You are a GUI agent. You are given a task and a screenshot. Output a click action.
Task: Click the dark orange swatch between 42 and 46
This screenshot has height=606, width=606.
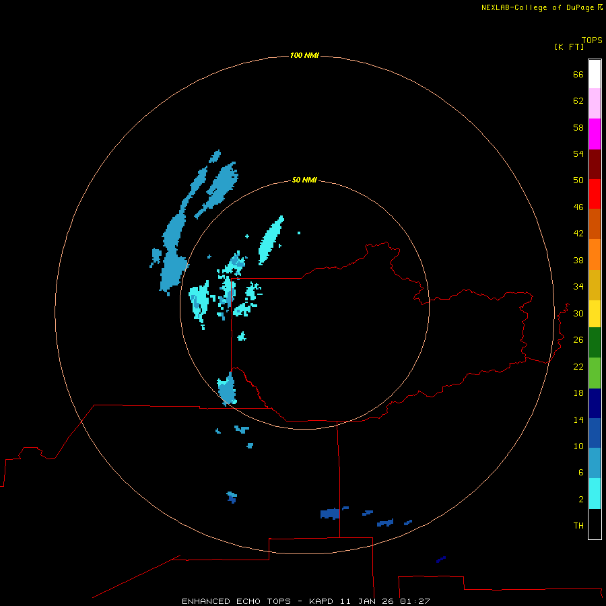(x=595, y=224)
